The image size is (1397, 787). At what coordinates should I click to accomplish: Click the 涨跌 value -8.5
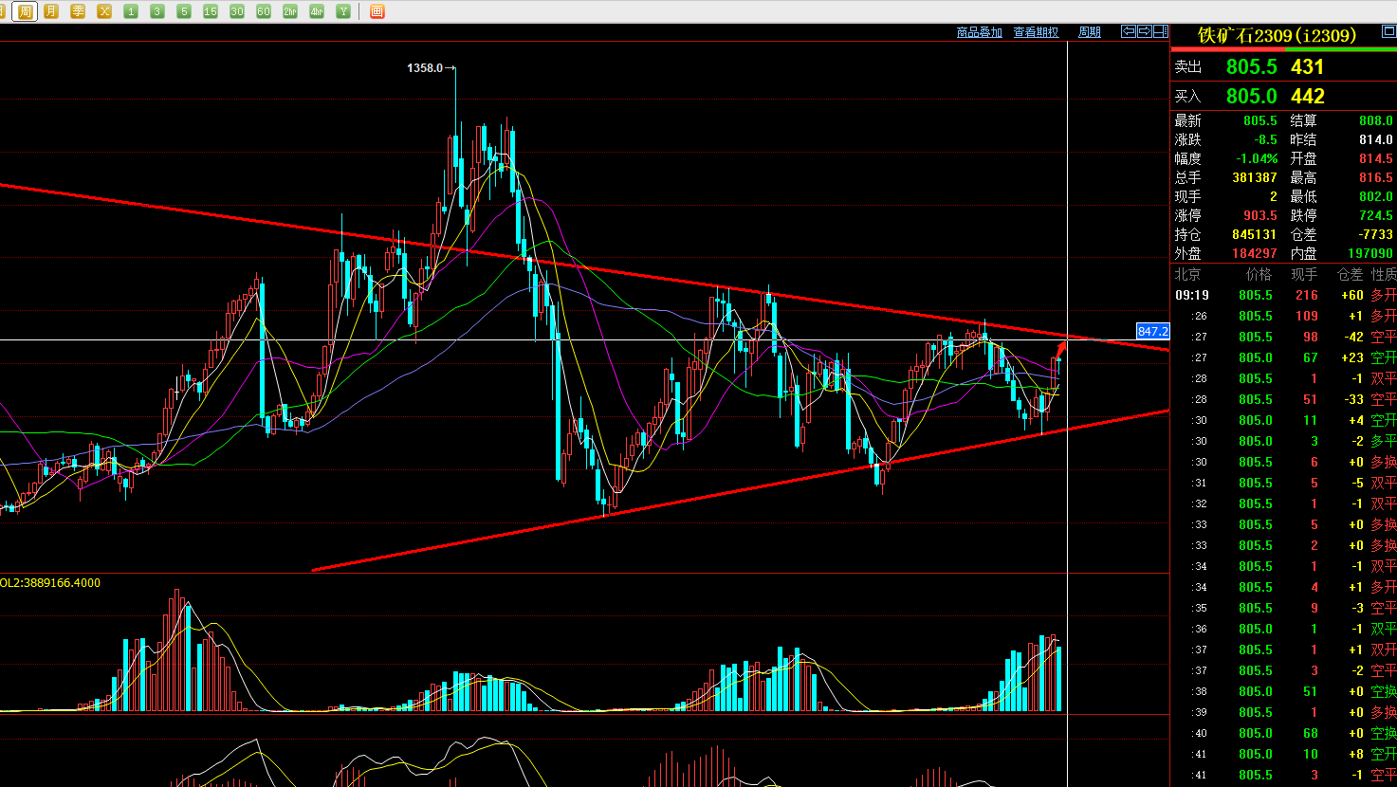[1265, 139]
